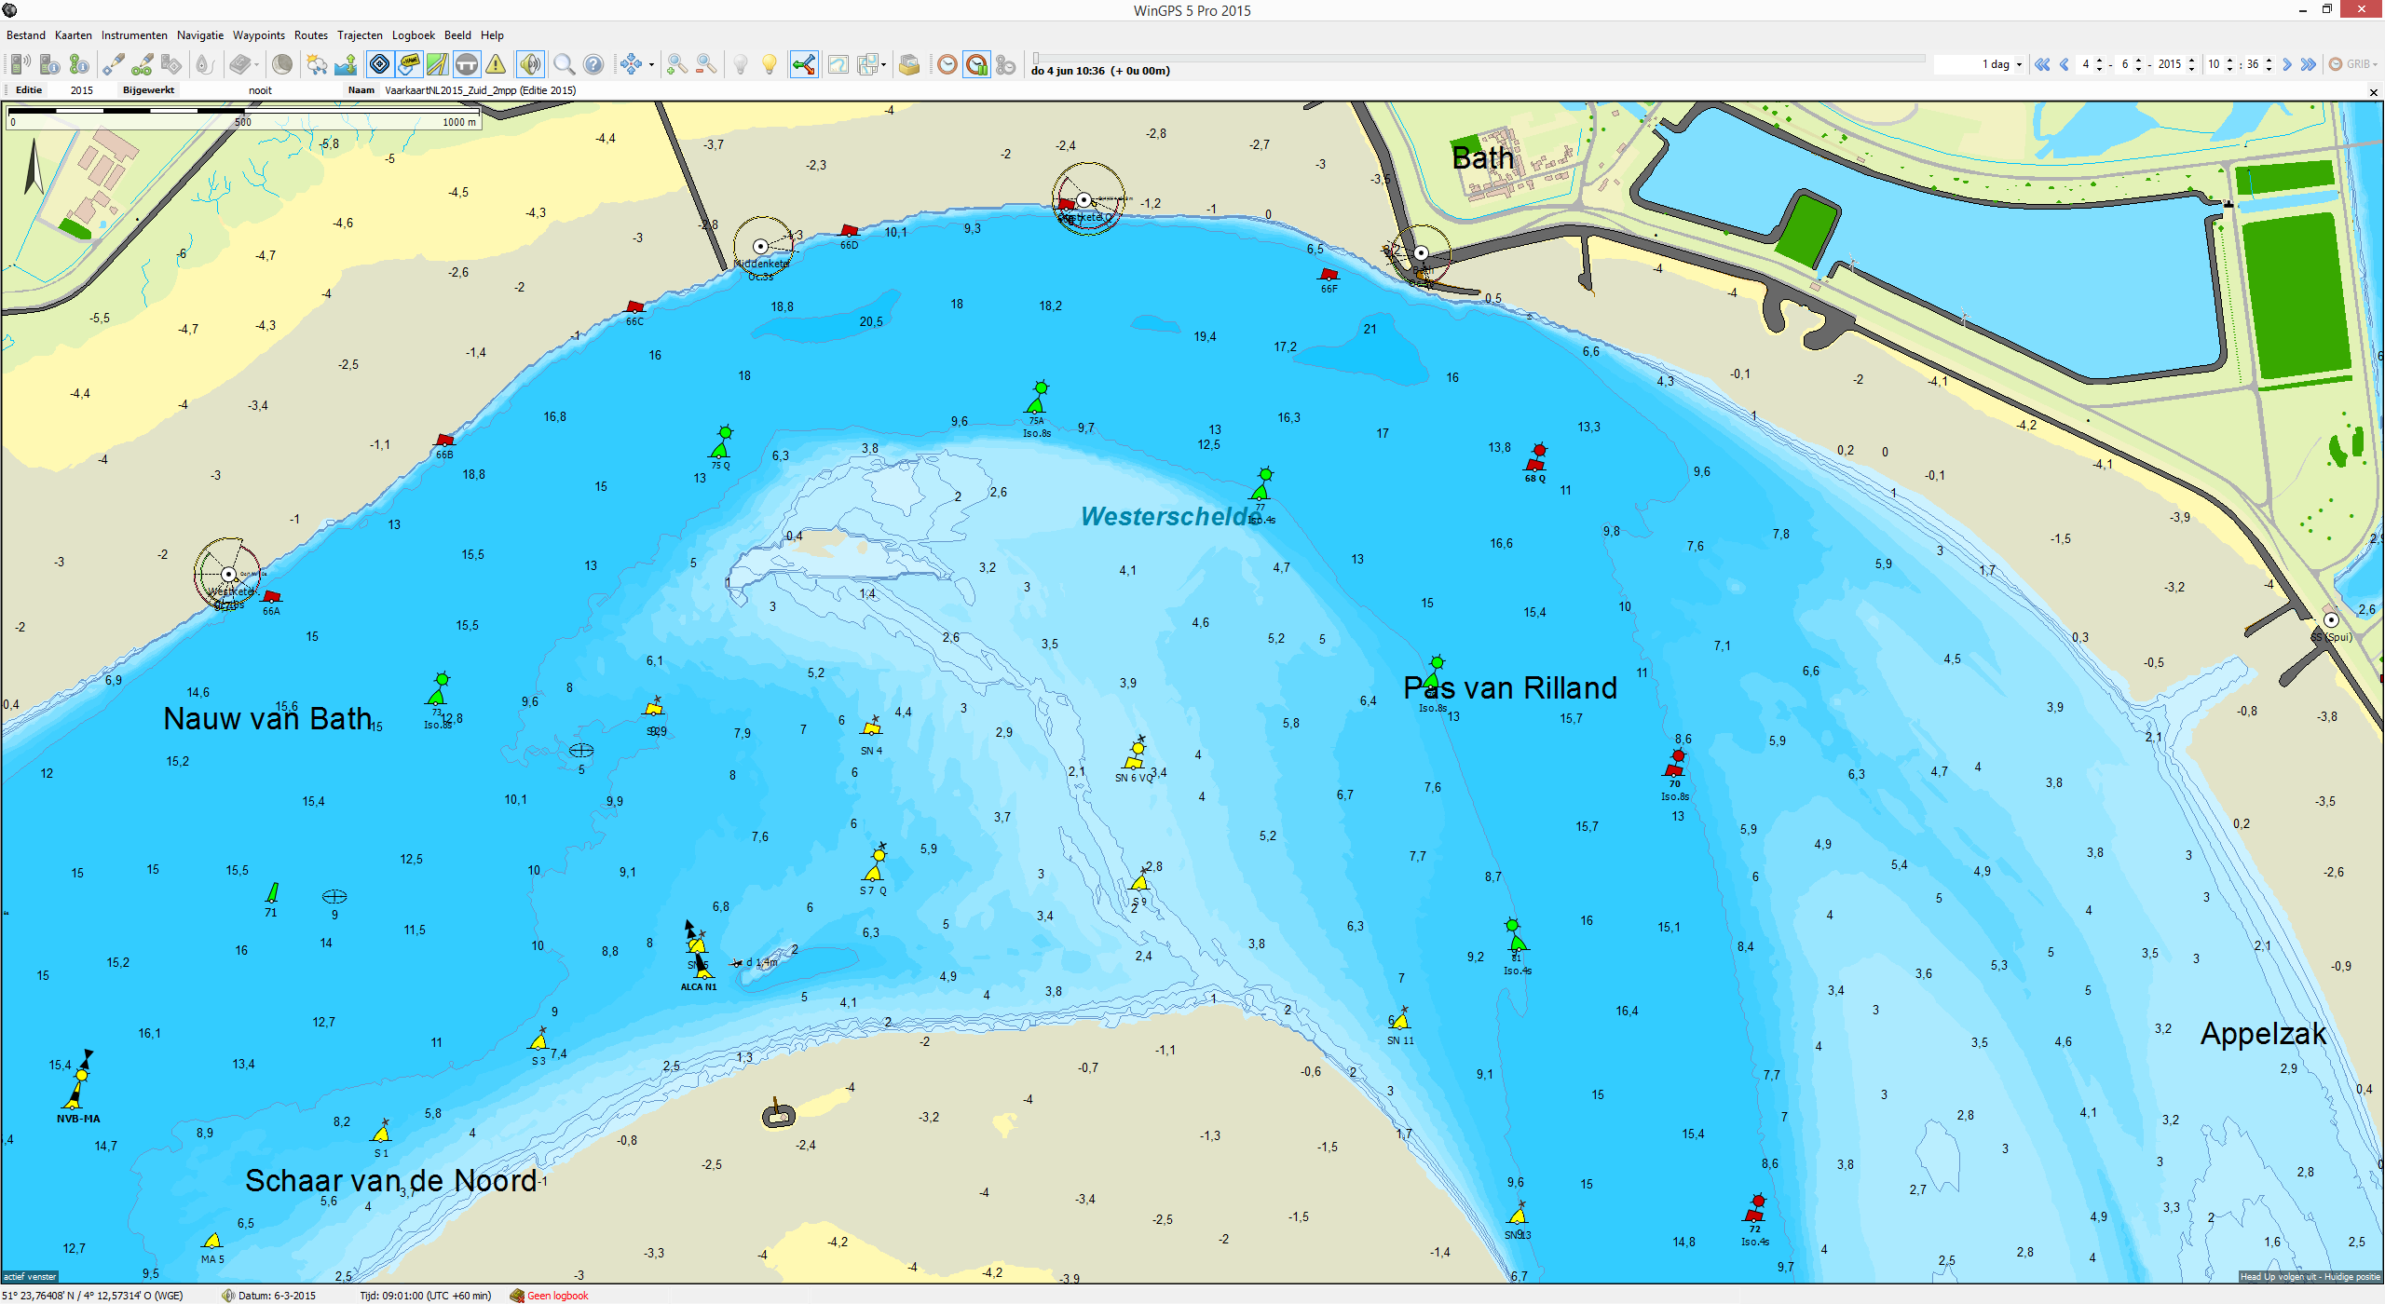Toggle the yellow name tag labels button
Image resolution: width=2385 pixels, height=1304 pixels.
click(409, 64)
